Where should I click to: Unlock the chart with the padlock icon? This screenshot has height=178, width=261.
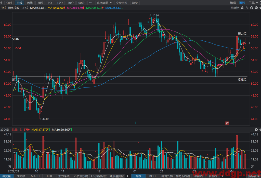242,8
